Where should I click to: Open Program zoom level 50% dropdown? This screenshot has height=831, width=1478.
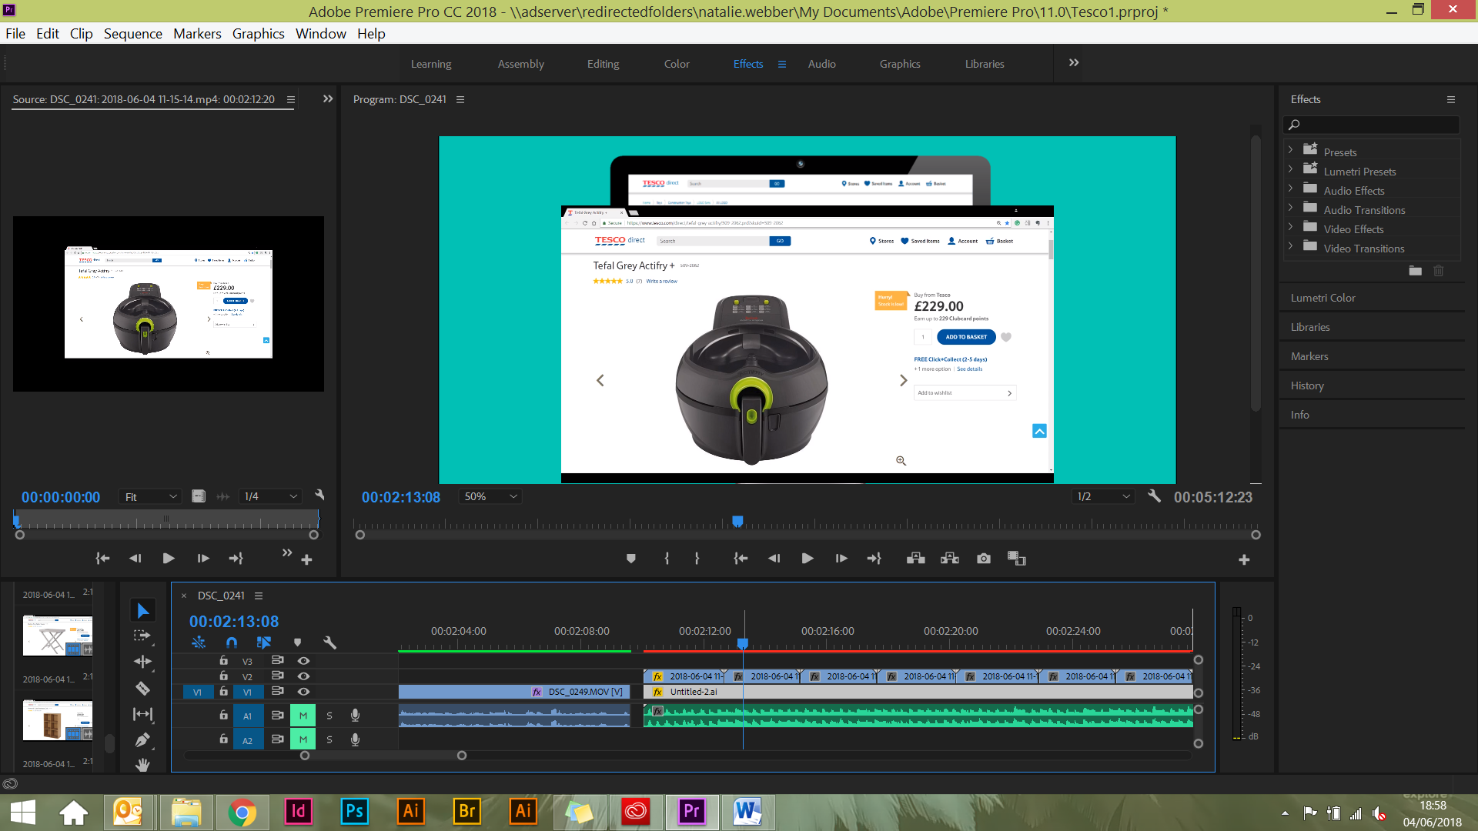pyautogui.click(x=490, y=496)
